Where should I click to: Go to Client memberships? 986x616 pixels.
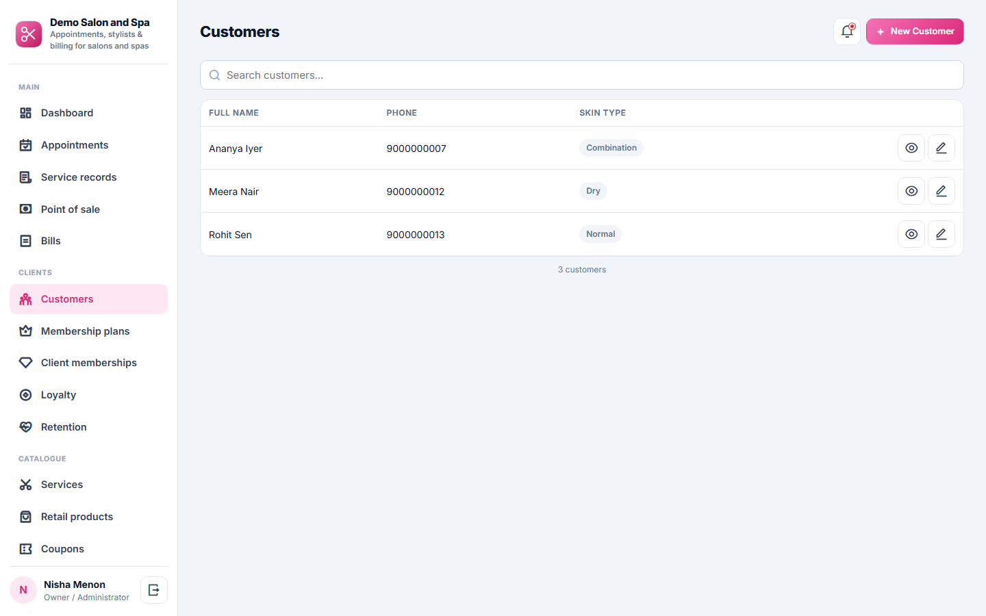click(x=88, y=363)
